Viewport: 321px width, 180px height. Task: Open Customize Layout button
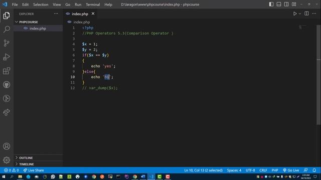pos(294,4)
